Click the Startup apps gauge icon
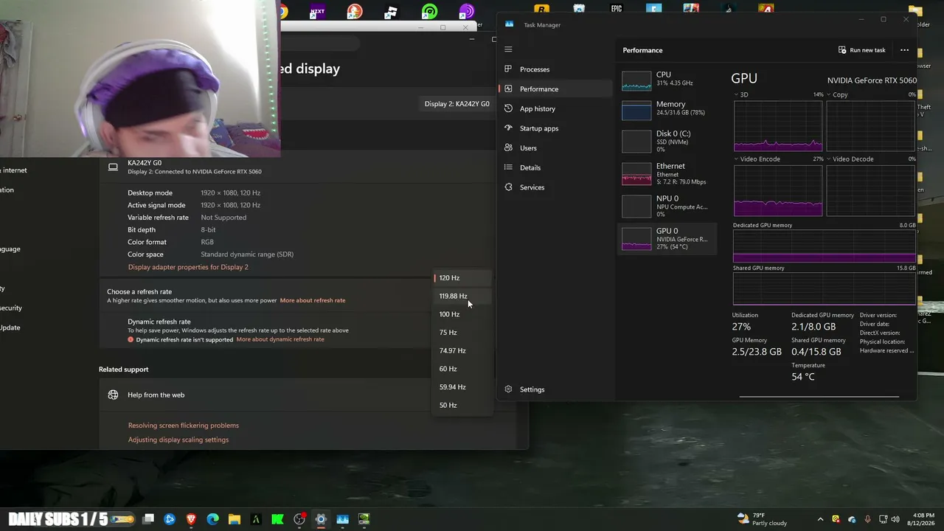This screenshot has width=944, height=531. pos(508,128)
